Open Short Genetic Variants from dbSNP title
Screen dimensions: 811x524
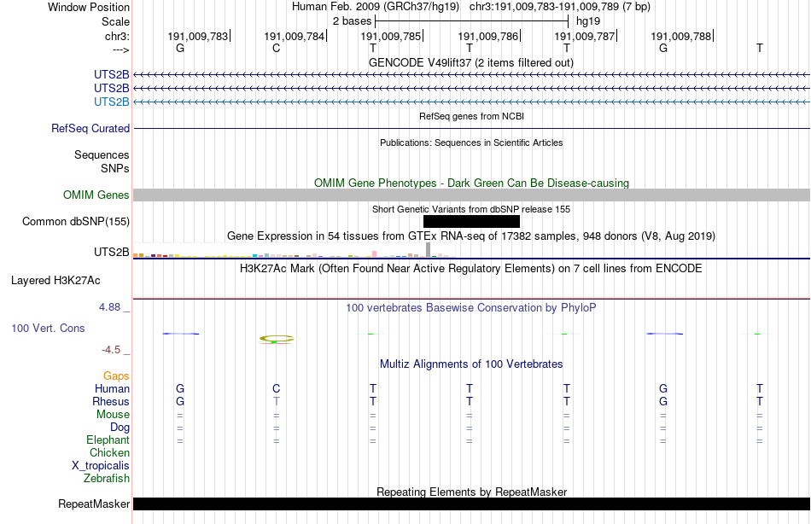[x=471, y=209]
